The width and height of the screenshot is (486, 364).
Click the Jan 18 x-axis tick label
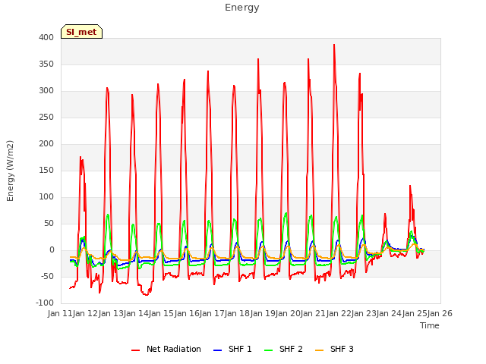tap(237, 313)
